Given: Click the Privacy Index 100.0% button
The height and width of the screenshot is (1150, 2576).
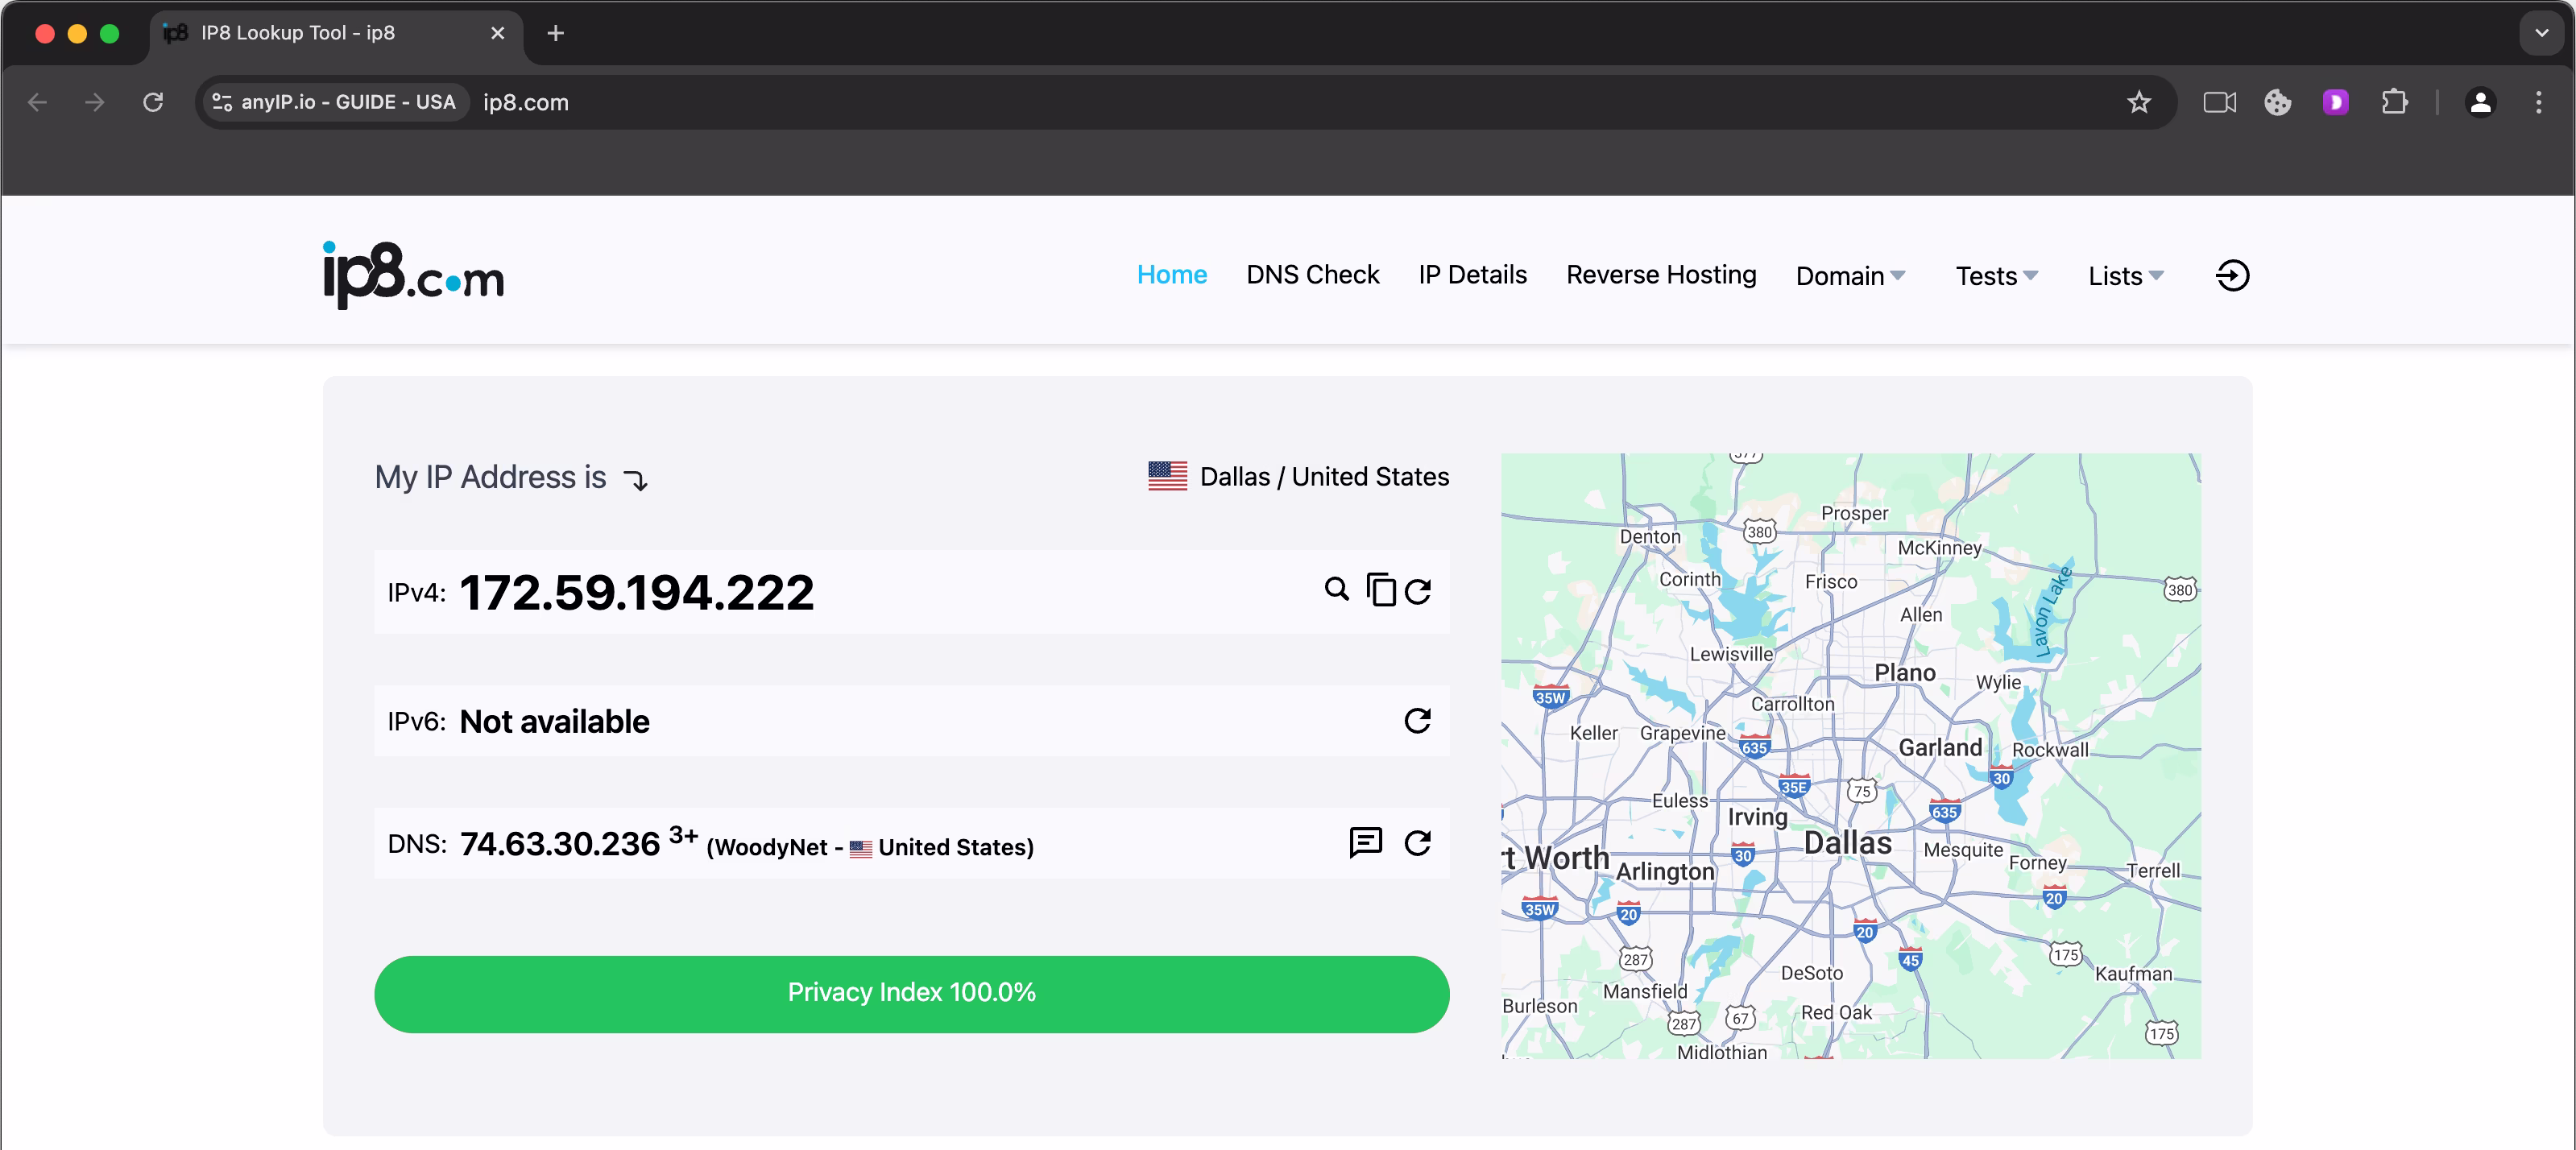Looking at the screenshot, I should [911, 993].
